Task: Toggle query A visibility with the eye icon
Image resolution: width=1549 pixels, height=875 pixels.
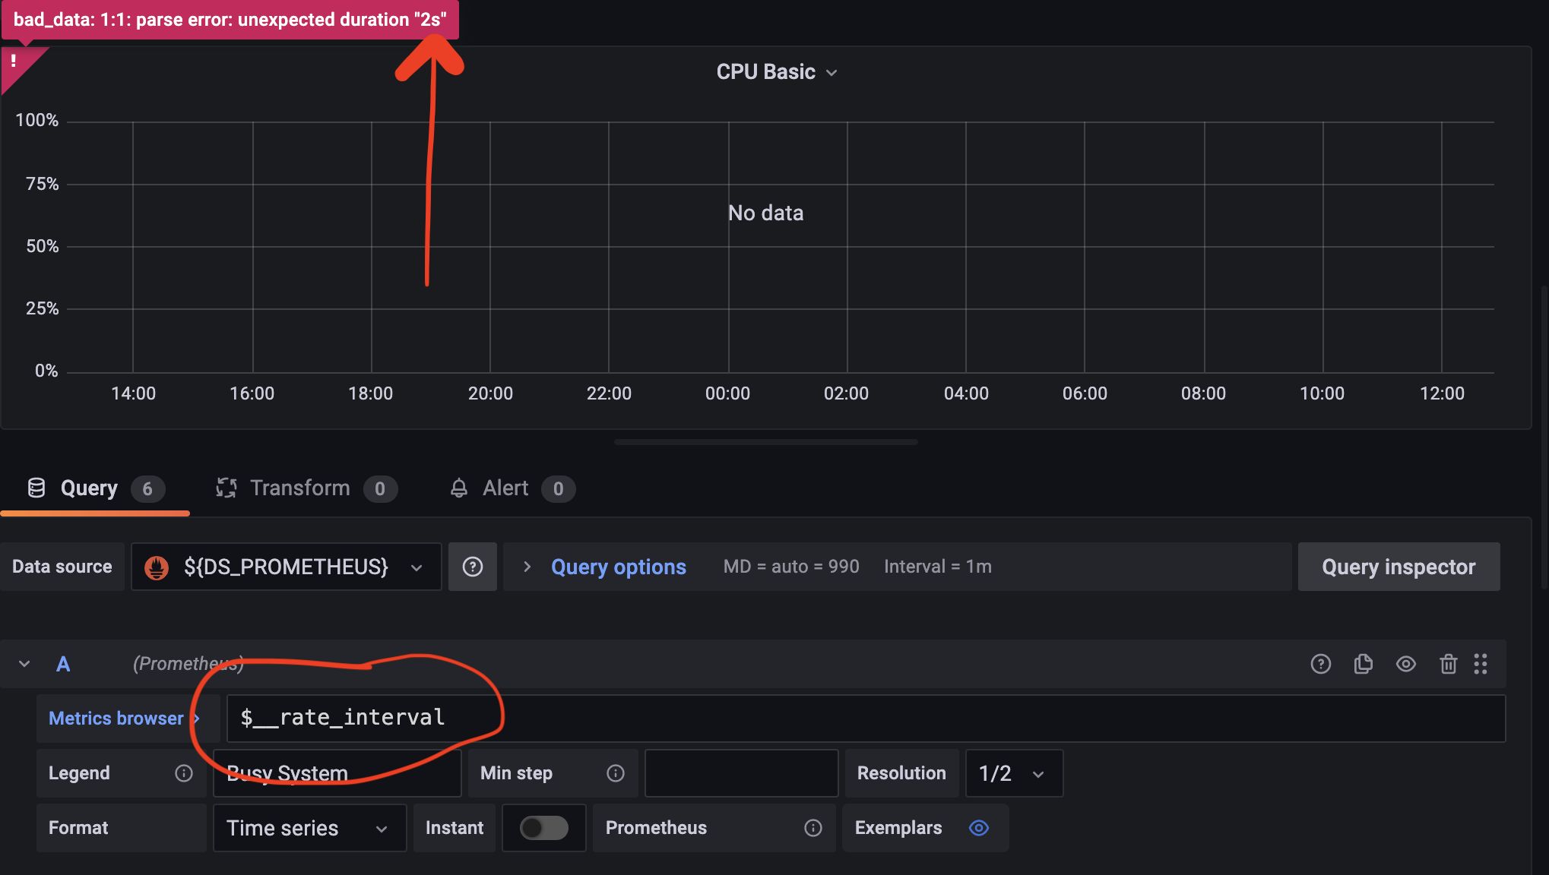Action: [1405, 664]
